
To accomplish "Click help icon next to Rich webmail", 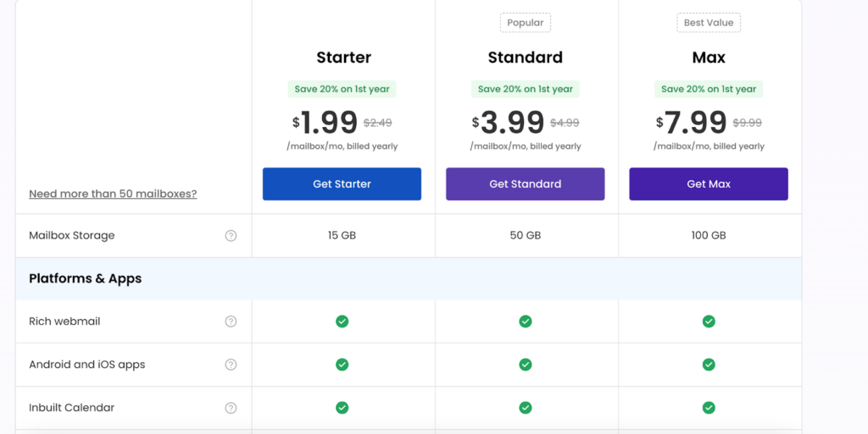I will pyautogui.click(x=231, y=321).
